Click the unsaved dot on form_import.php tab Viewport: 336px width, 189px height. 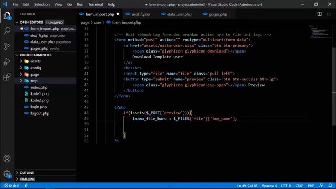tap(118, 14)
